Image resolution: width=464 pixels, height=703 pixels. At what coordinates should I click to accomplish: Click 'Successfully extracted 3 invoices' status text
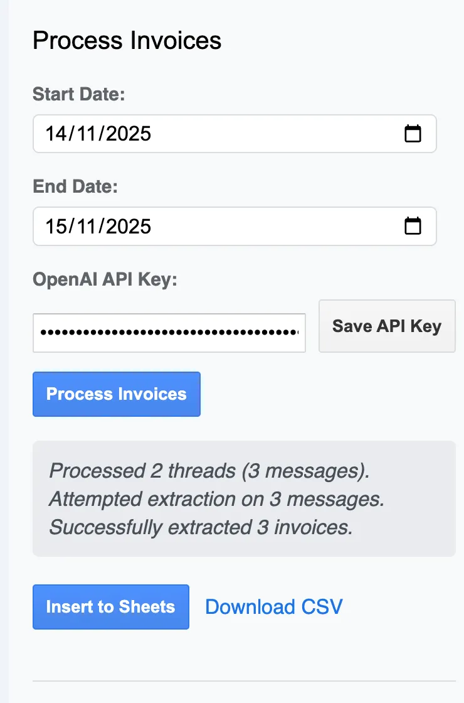(201, 527)
